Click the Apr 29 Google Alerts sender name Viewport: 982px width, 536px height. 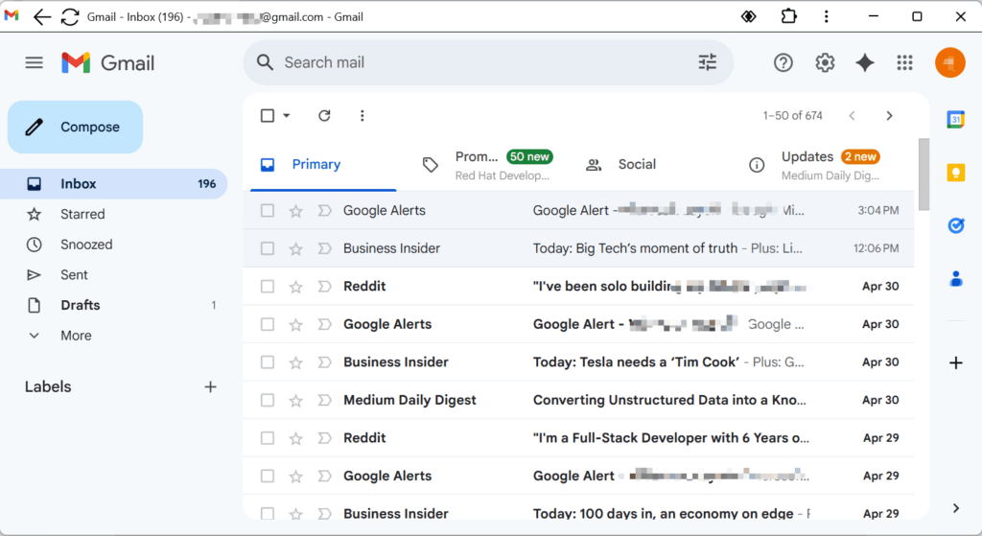pos(387,476)
